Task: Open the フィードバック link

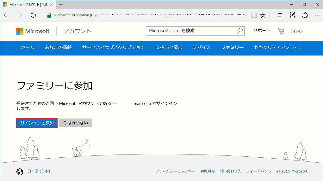Action: pos(259,171)
